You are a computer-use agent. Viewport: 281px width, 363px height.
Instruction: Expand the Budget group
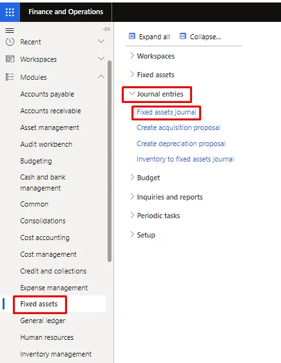point(132,178)
